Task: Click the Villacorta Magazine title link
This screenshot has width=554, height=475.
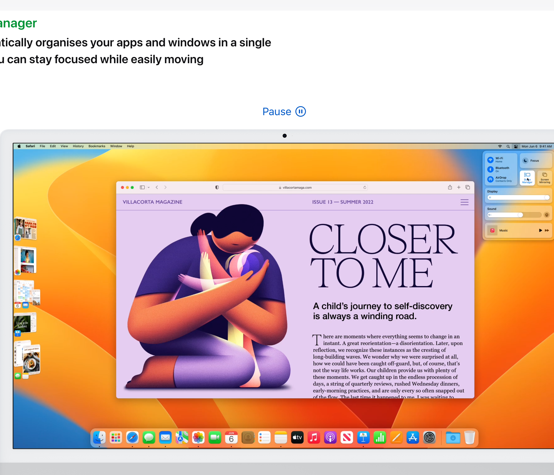Action: point(152,202)
